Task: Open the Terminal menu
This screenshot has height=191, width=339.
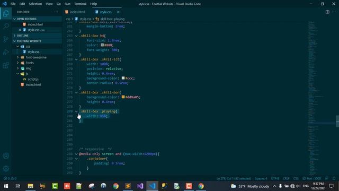Action: (x=80, y=4)
